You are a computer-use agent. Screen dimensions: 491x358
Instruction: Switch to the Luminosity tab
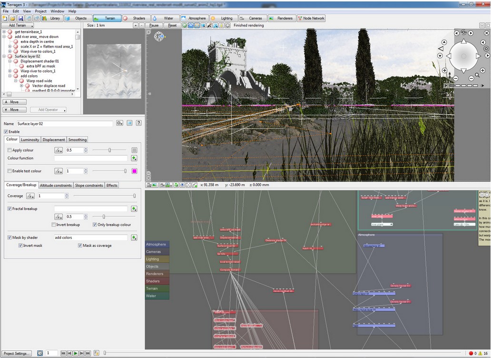point(30,139)
